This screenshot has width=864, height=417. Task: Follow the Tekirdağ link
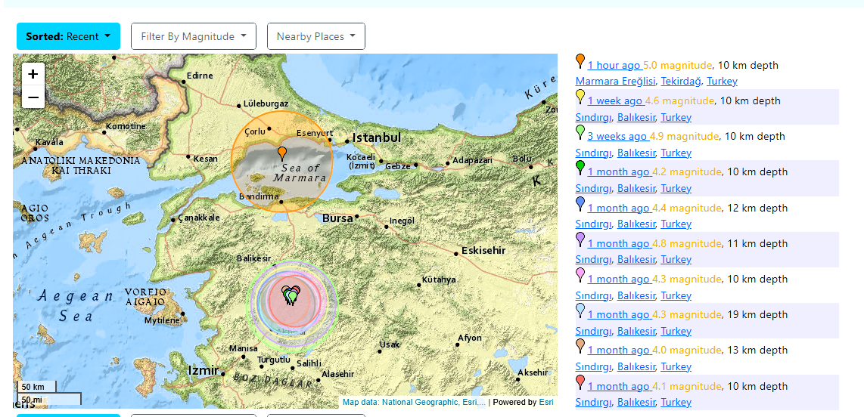coord(681,82)
